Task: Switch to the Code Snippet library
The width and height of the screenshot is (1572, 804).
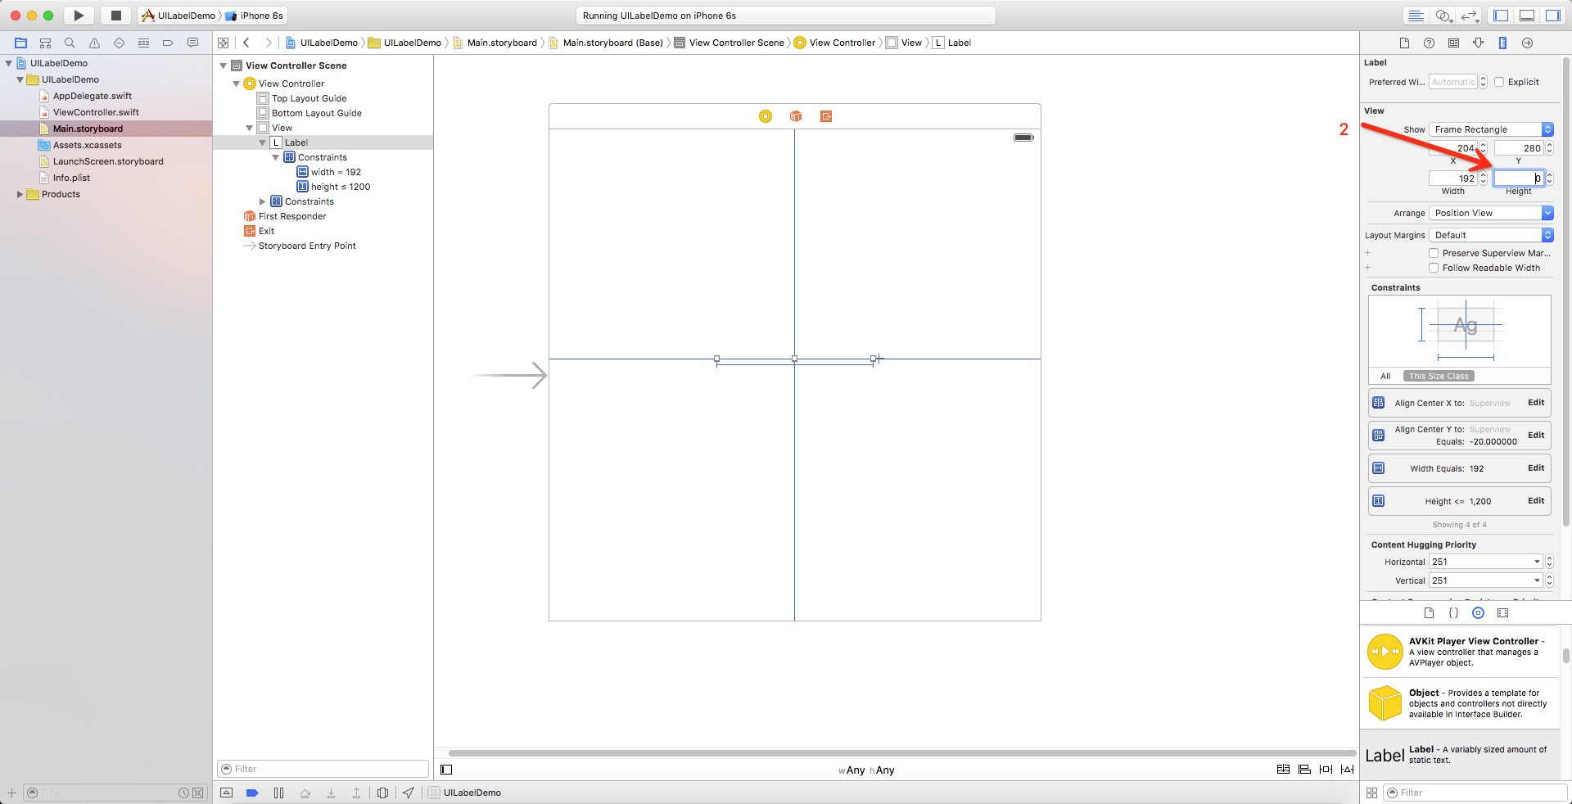Action: pos(1453,612)
